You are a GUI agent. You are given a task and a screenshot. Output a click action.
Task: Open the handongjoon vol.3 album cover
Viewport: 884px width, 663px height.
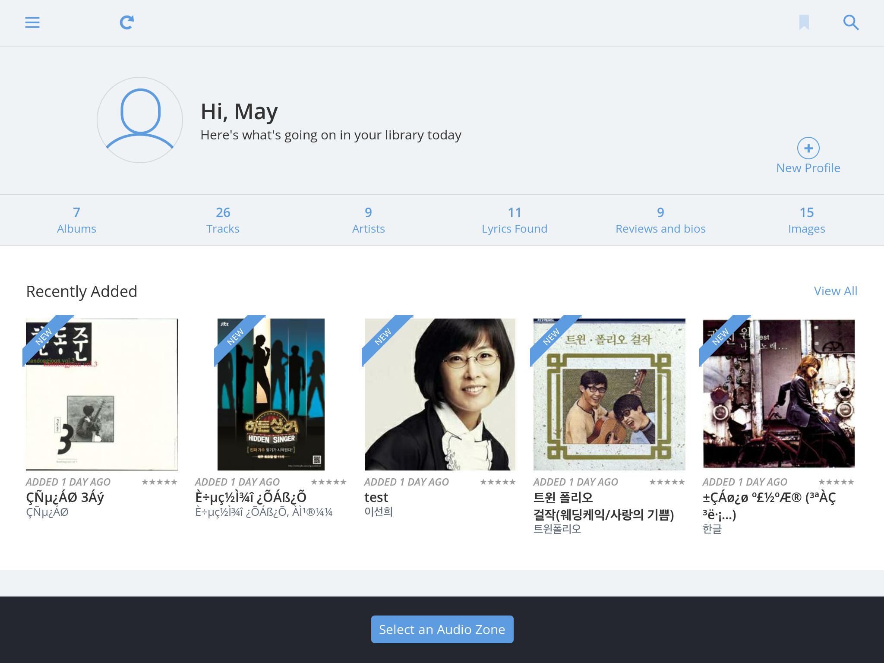pyautogui.click(x=102, y=395)
